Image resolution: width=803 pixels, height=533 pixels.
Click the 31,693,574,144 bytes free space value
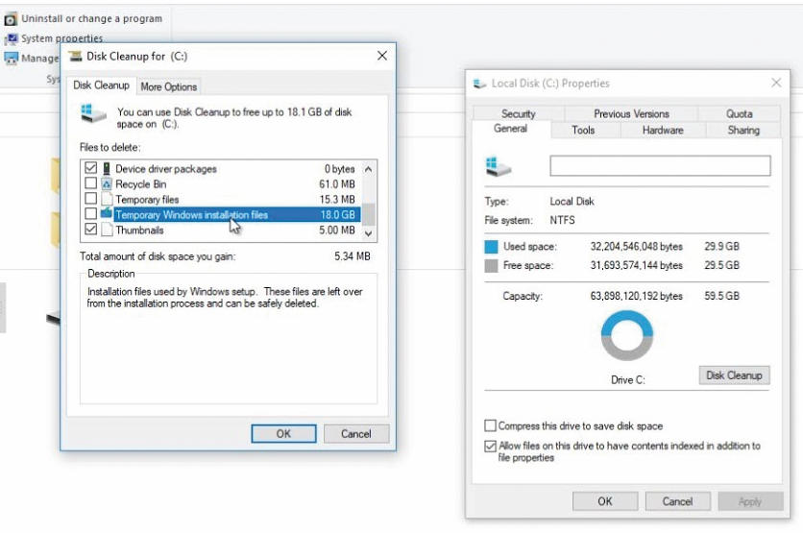coord(637,265)
